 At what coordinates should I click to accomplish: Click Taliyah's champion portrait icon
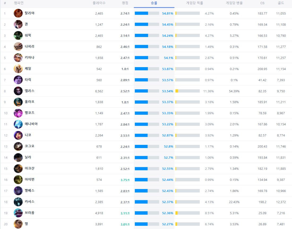point(18,13)
